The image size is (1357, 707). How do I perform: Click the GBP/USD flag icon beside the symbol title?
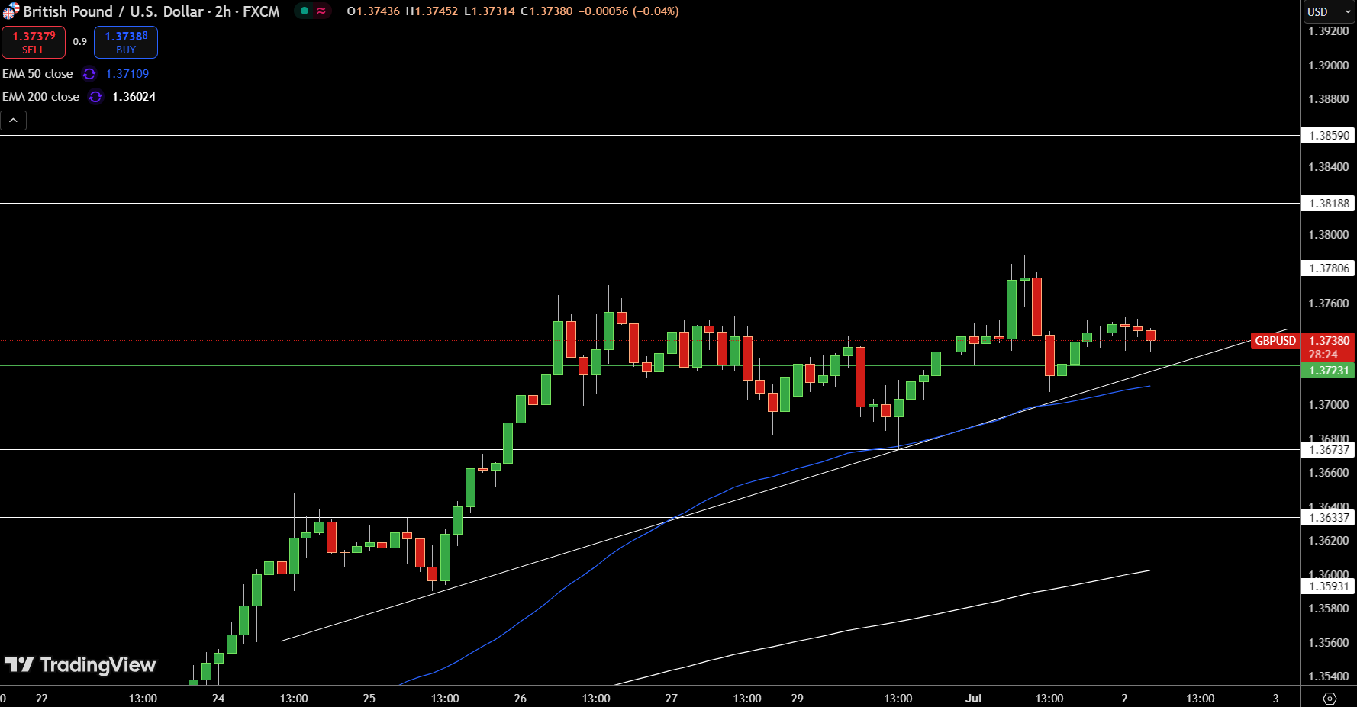pos(11,11)
